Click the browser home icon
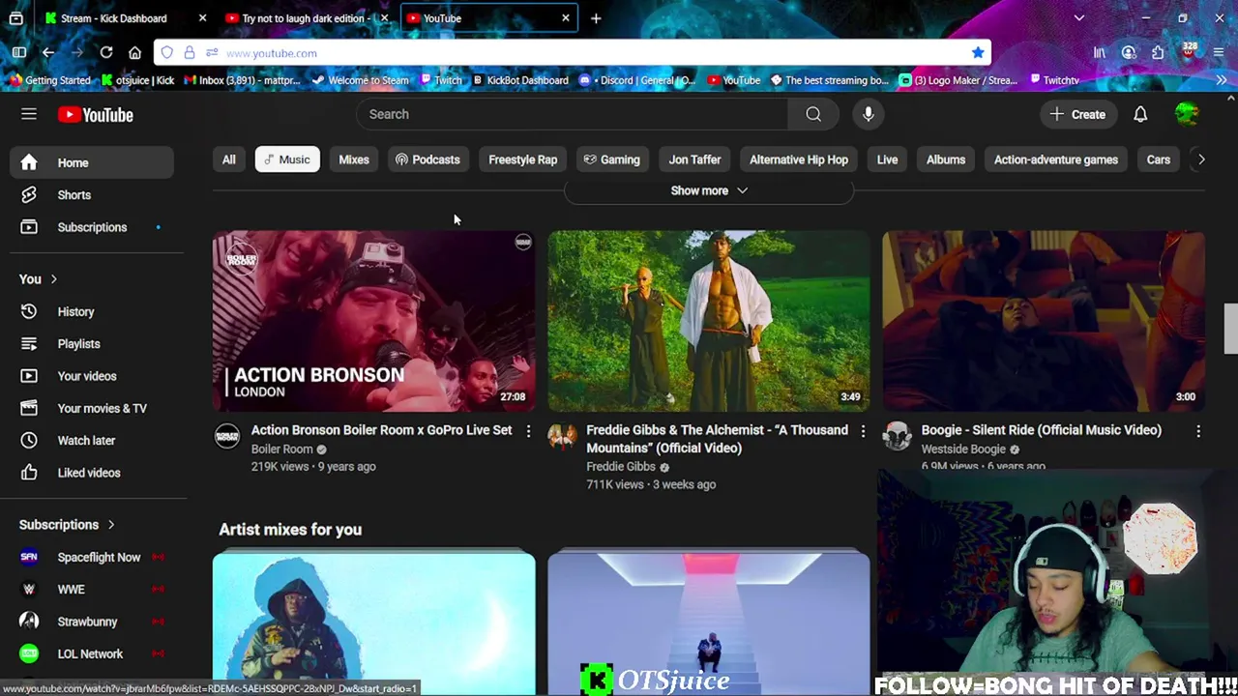The height and width of the screenshot is (696, 1238). (135, 53)
